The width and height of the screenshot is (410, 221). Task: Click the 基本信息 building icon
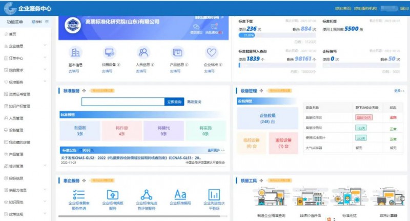pyautogui.click(x=75, y=53)
